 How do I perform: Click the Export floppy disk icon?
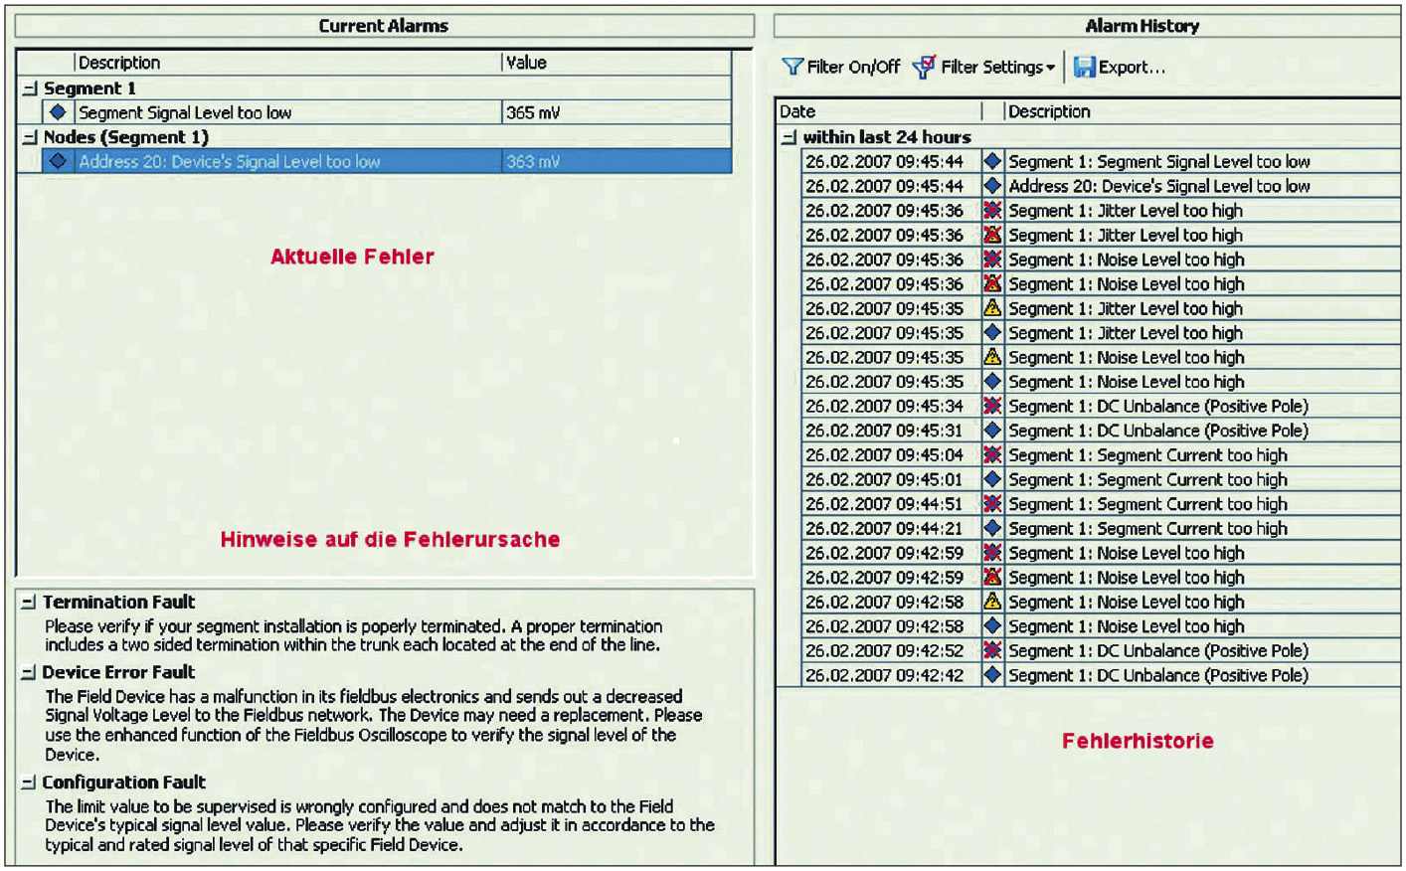[1084, 67]
